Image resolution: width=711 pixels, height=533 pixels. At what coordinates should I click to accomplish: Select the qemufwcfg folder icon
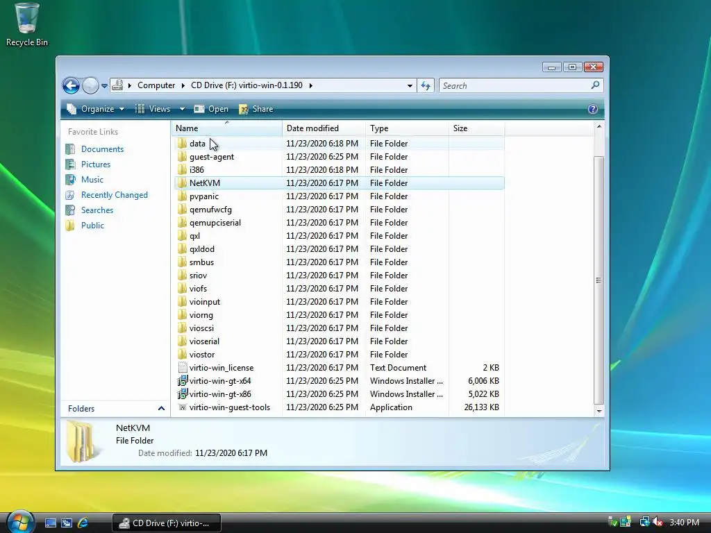183,209
